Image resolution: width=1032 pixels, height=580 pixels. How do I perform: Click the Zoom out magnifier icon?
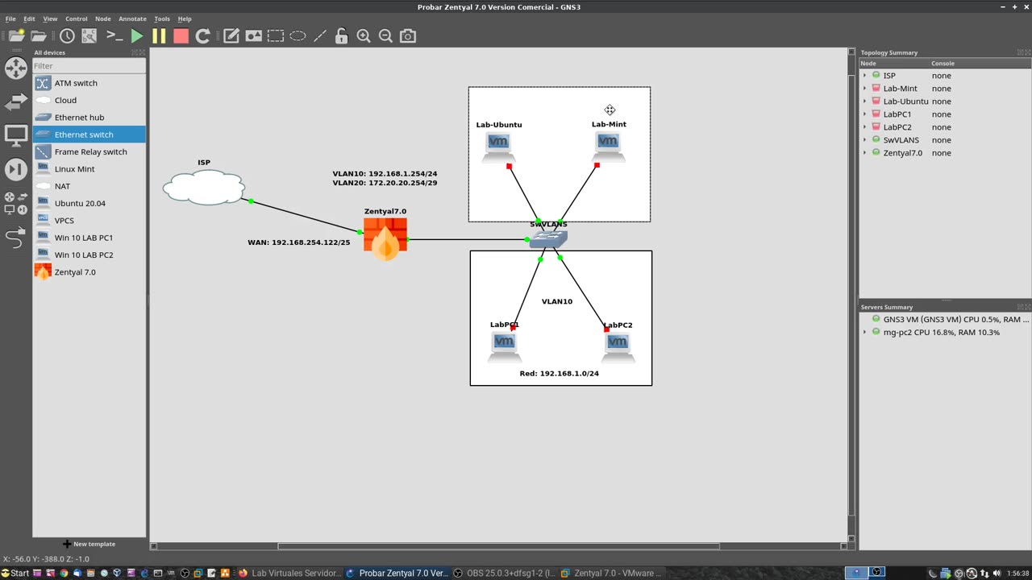pyautogui.click(x=385, y=35)
